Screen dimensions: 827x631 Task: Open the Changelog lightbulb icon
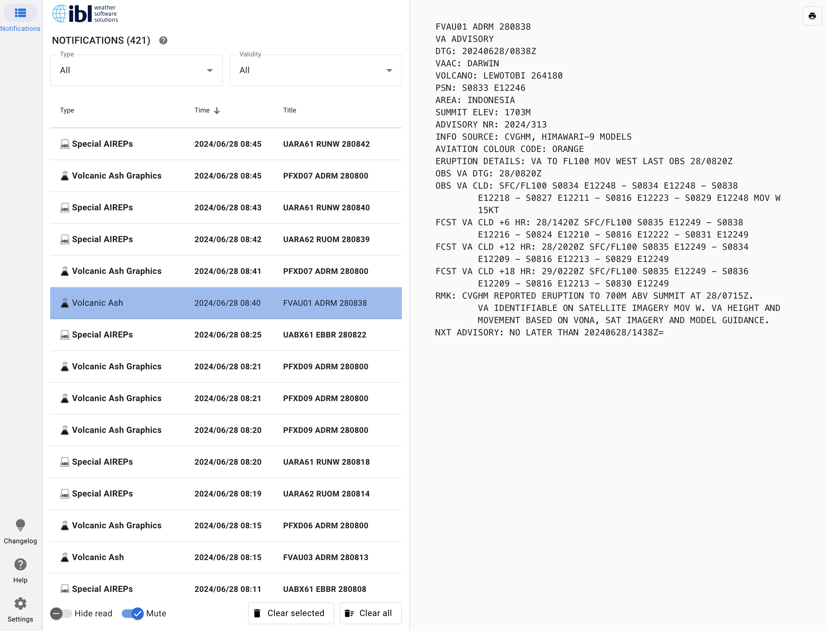pyautogui.click(x=20, y=525)
